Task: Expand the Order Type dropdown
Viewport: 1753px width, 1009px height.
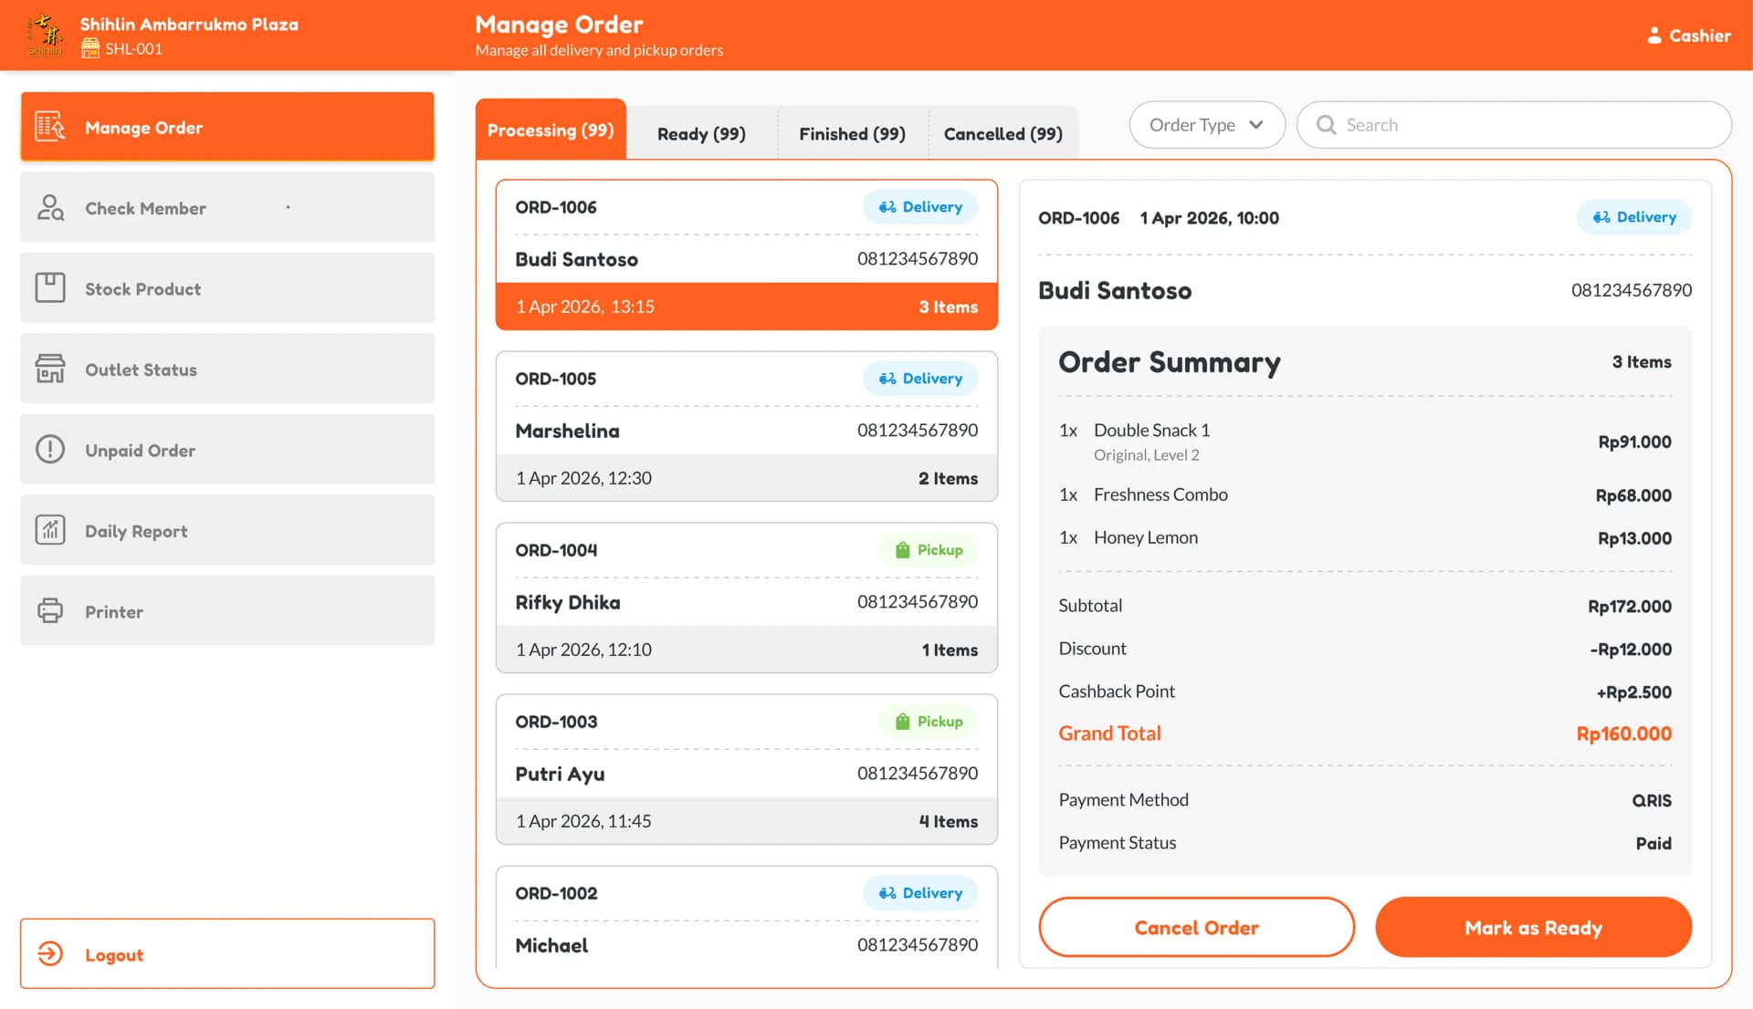Action: (1206, 125)
